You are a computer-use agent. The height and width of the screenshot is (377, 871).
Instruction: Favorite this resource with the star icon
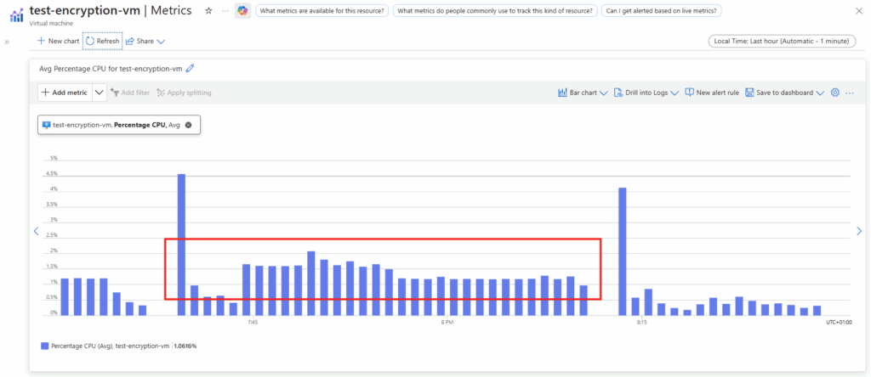click(209, 11)
